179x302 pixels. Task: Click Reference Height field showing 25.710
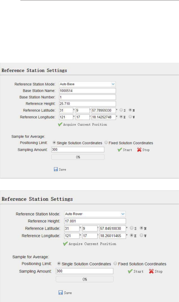(87, 104)
